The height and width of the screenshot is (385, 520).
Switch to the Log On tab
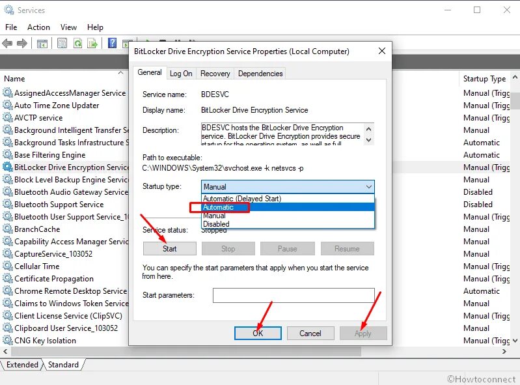pos(181,74)
